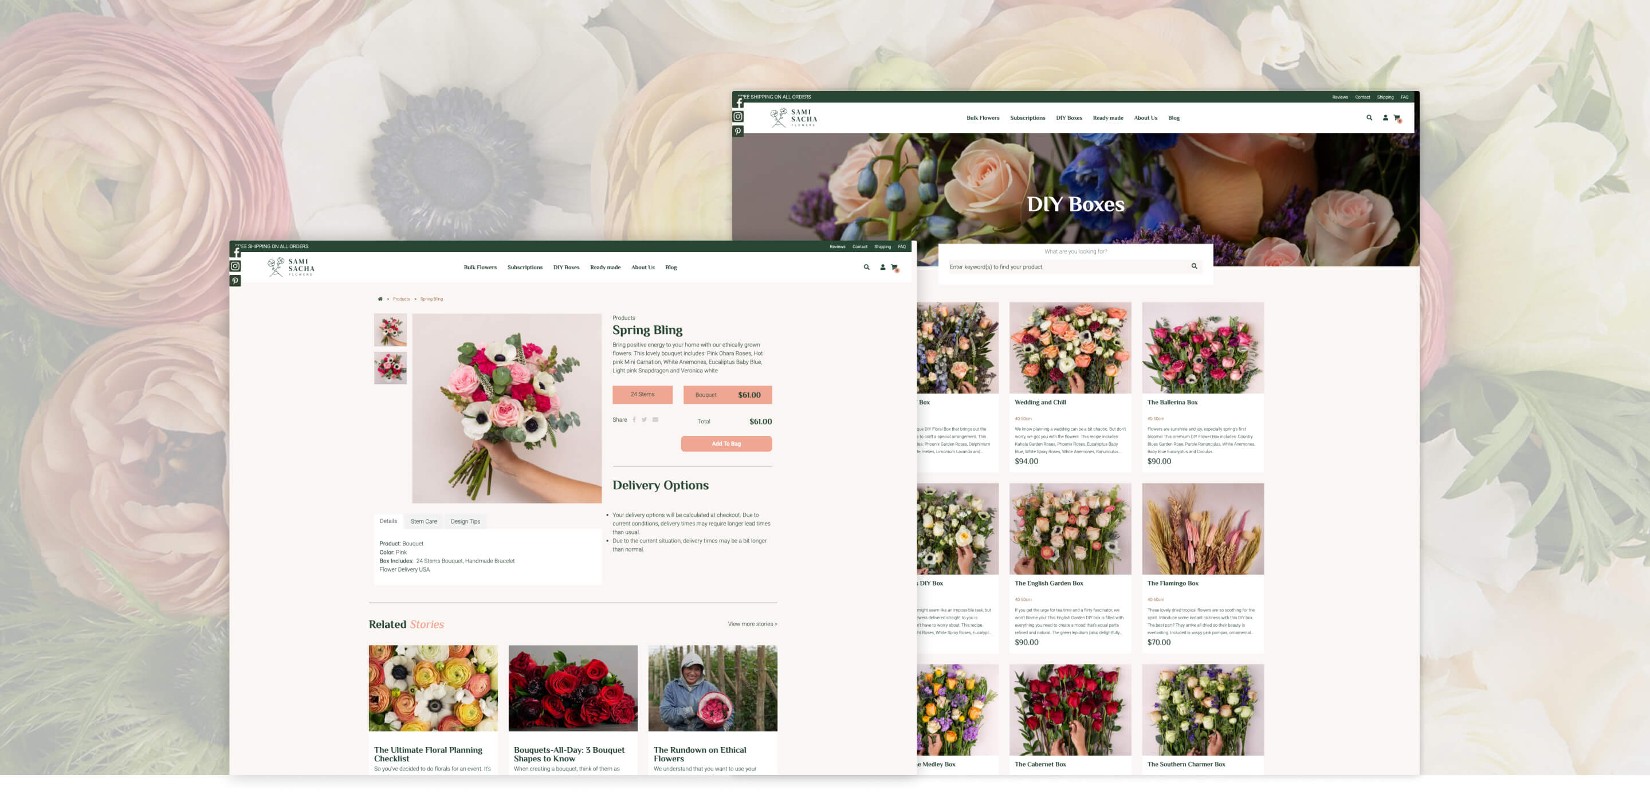Open The Ballerina Box product title
Image resolution: width=1650 pixels, height=794 pixels.
click(1172, 403)
